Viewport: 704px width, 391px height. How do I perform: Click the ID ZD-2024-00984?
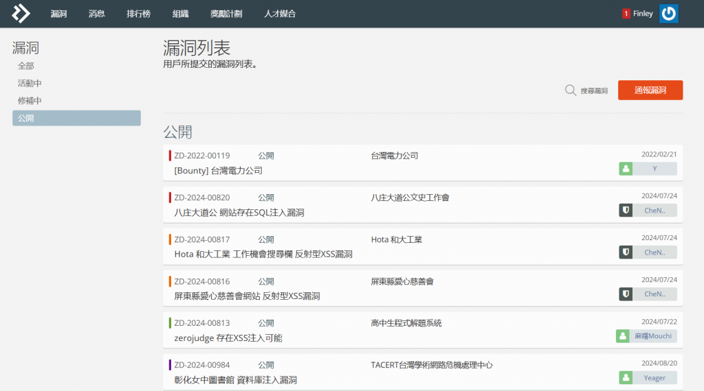tap(202, 366)
